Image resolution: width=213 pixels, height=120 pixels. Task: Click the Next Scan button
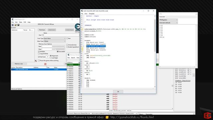pyautogui.click(x=52, y=30)
